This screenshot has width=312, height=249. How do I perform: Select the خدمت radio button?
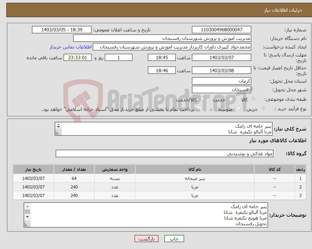[x=231, y=99]
